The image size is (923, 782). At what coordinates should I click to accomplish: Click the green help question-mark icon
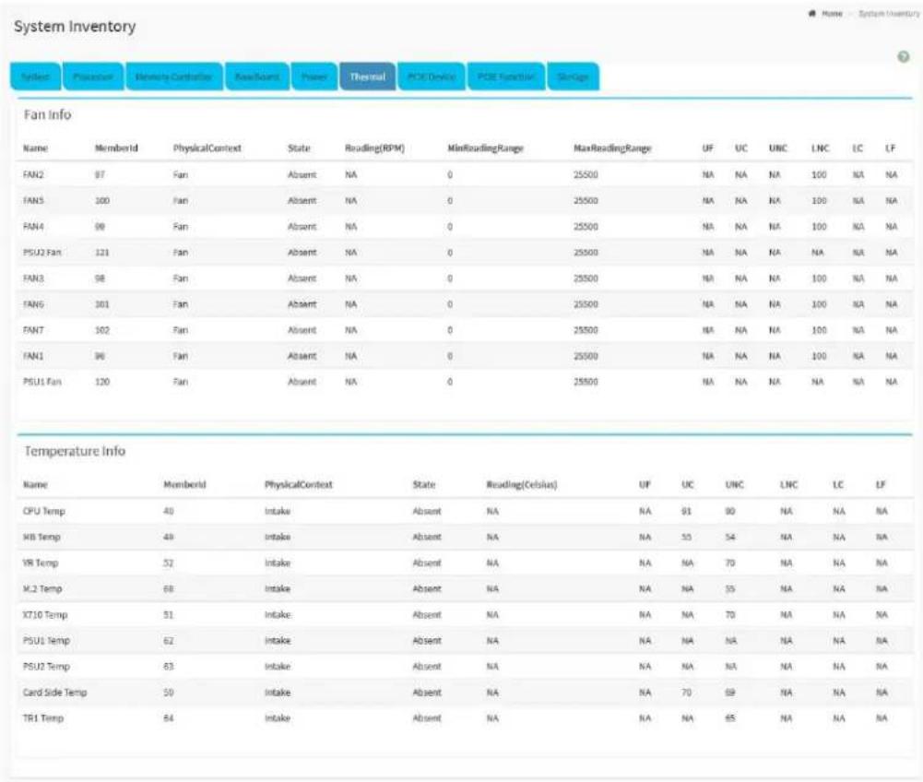pyautogui.click(x=903, y=57)
